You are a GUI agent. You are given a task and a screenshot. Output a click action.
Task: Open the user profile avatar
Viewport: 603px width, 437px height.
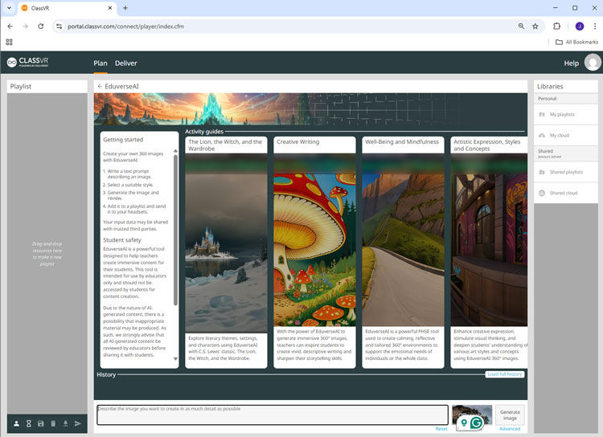[x=593, y=63]
